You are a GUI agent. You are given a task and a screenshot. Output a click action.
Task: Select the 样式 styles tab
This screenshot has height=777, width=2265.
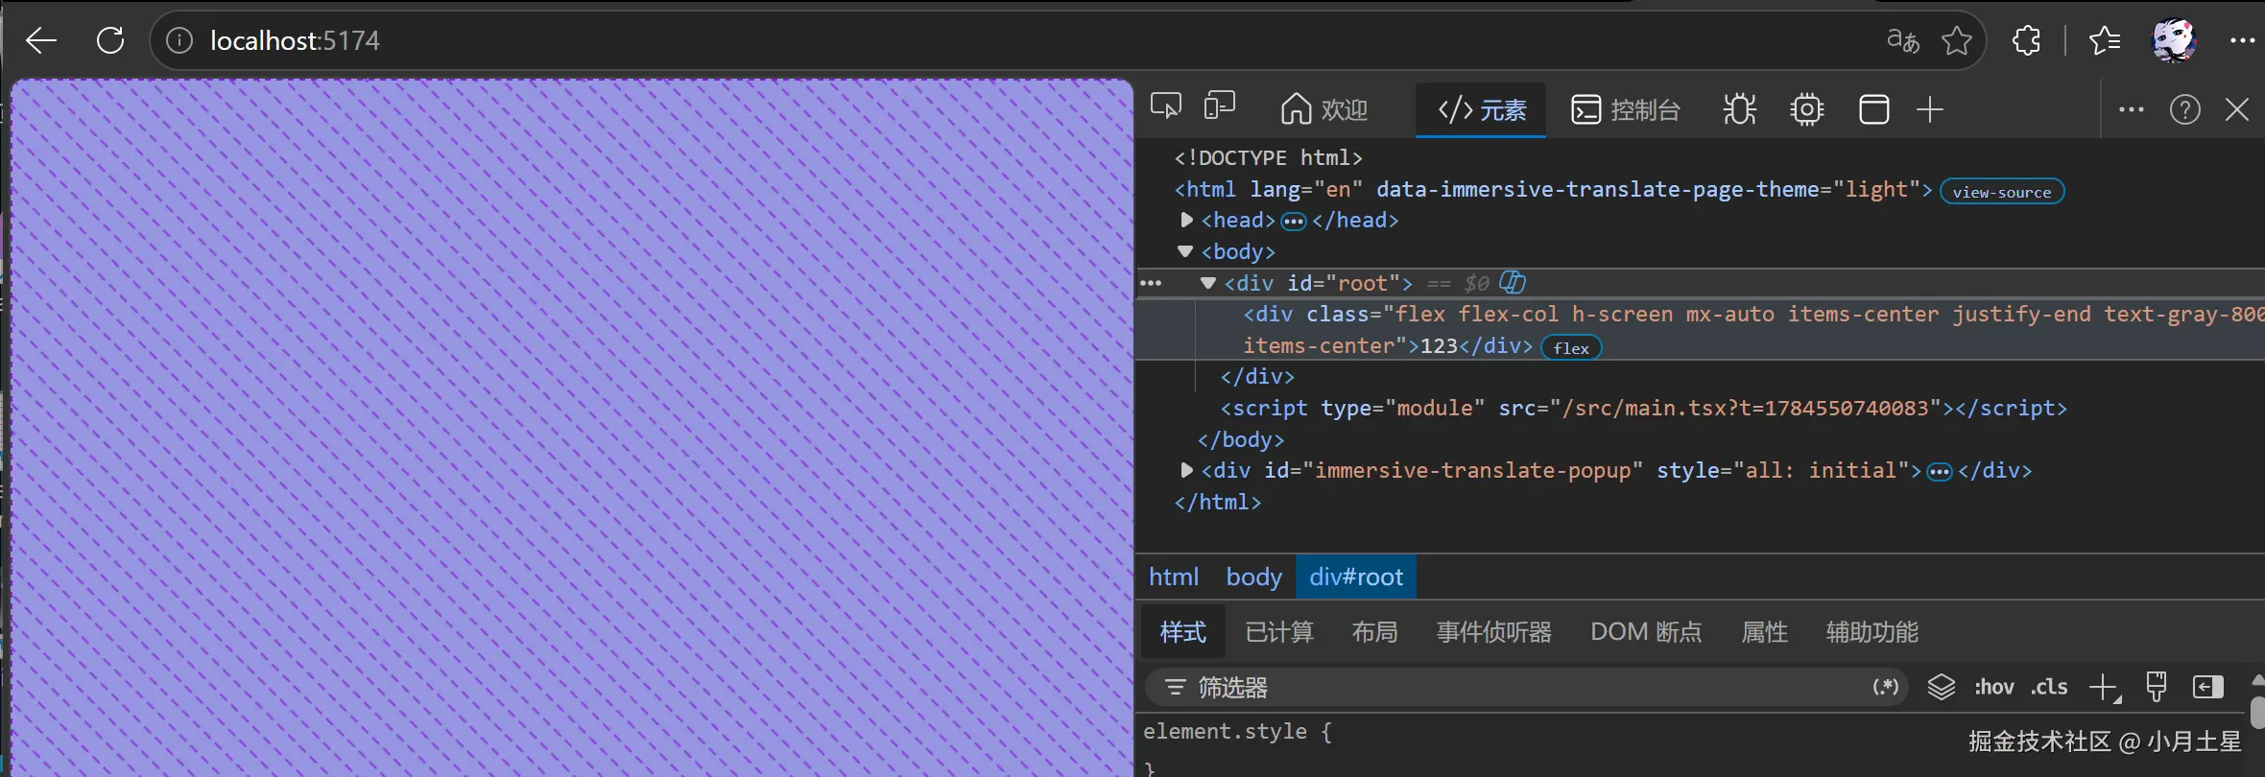1182,632
